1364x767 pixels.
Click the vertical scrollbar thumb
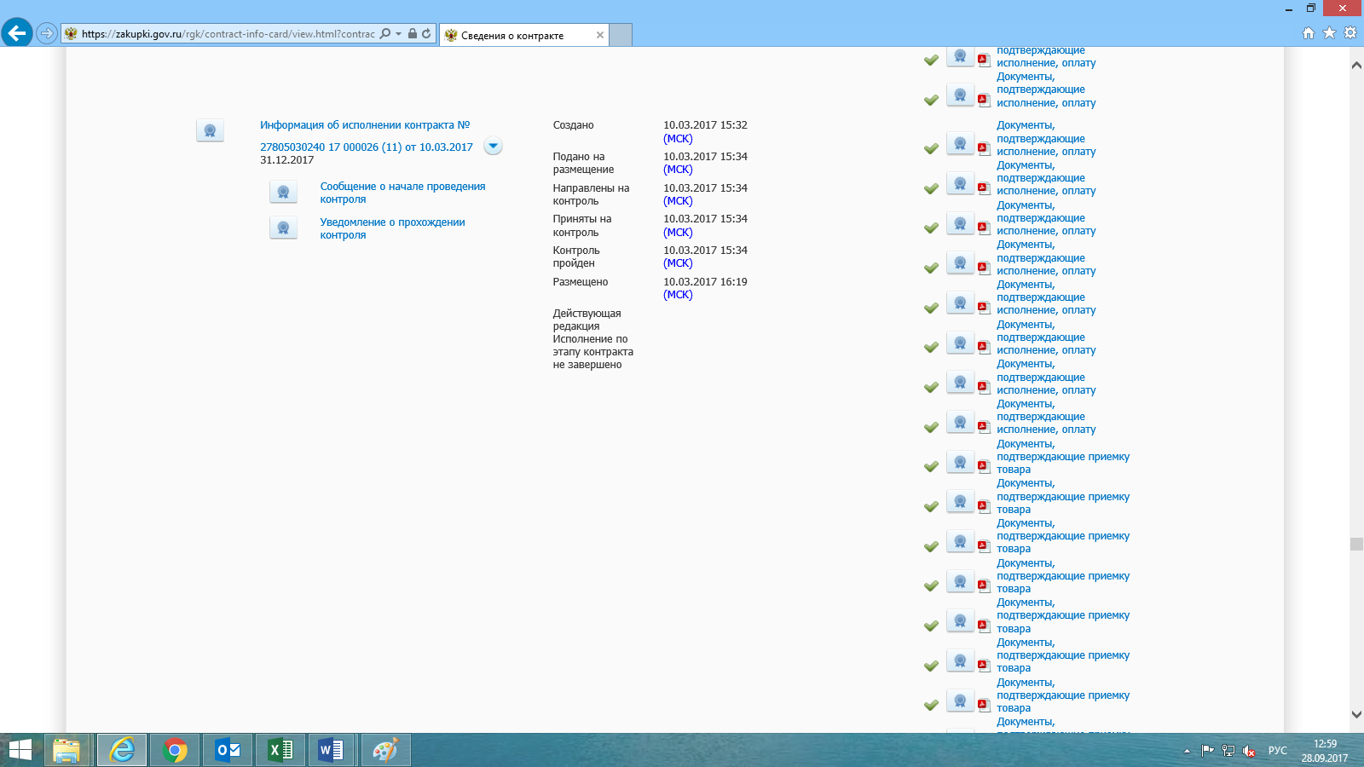coord(1356,544)
